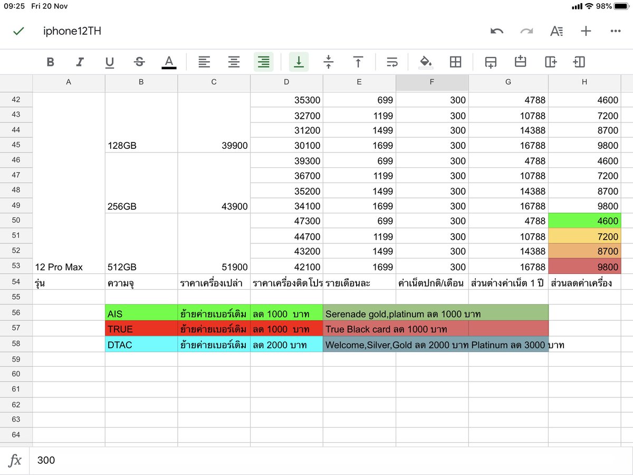Select the 512GB cell
Image resolution: width=633 pixels, height=475 pixels.
click(x=141, y=244)
